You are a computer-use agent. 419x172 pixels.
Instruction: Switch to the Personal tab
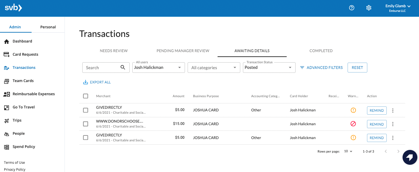(x=48, y=27)
